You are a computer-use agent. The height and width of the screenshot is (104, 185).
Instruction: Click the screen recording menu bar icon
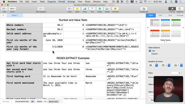[x=114, y=1]
